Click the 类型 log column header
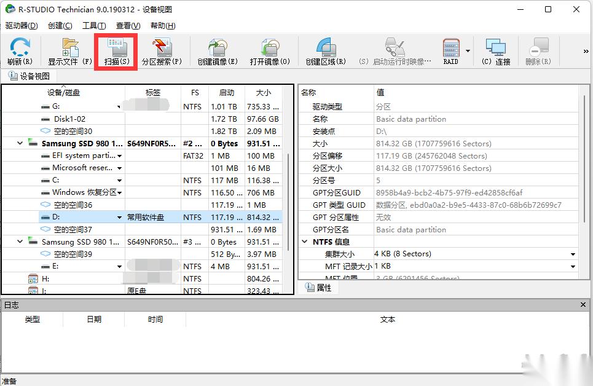The height and width of the screenshot is (386, 593). [32, 320]
